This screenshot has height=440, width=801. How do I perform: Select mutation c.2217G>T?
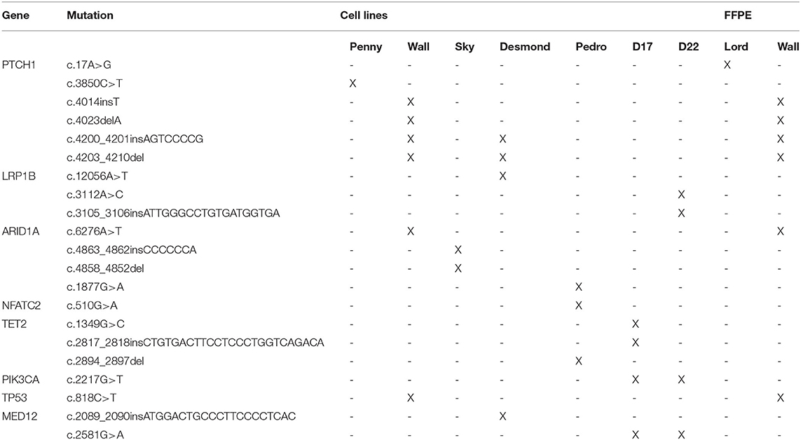95,380
